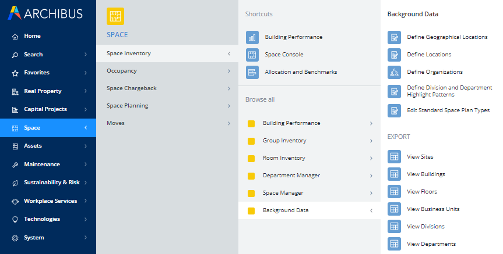Screen dimensions: 503x254
Task: Click the yellow Space module icon
Action: 115,17
